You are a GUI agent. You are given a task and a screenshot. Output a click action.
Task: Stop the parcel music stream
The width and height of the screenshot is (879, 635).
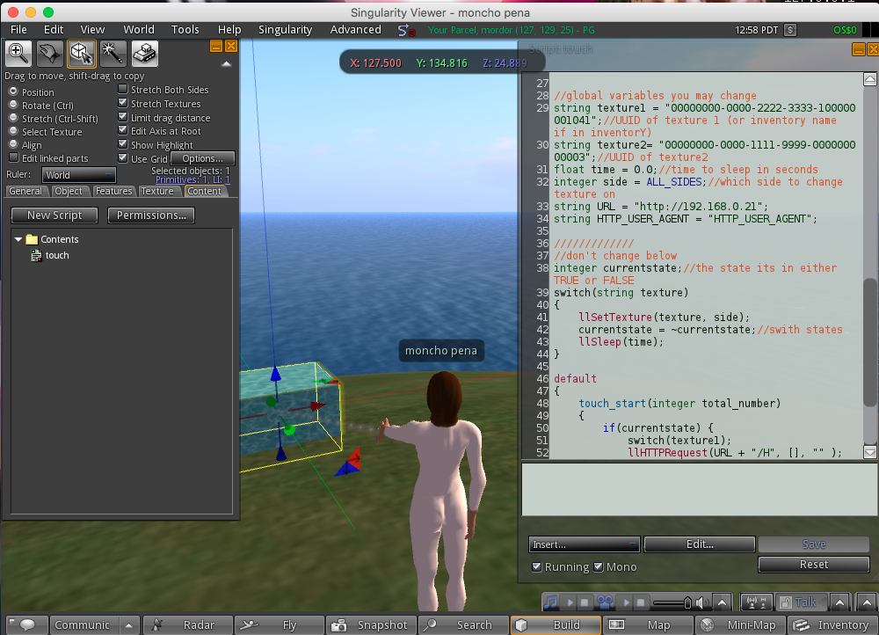(585, 602)
